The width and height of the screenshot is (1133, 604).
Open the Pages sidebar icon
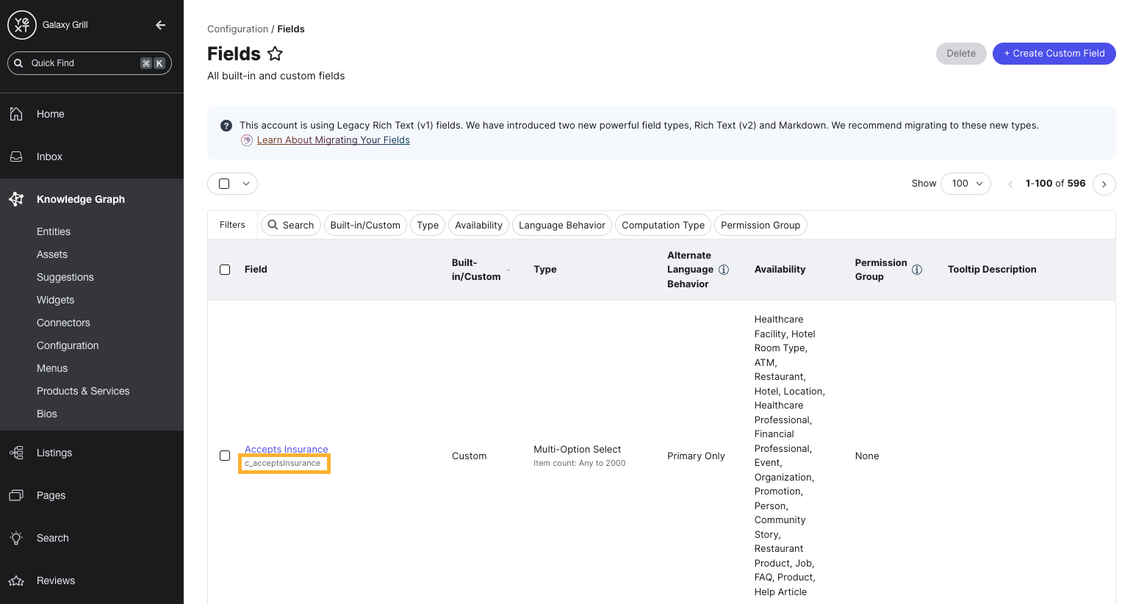tap(16, 495)
